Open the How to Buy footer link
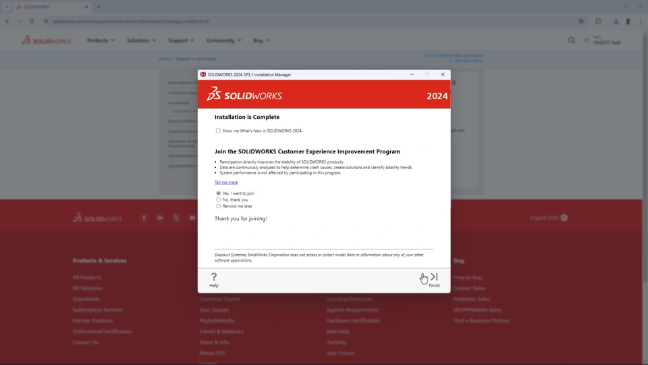 click(x=467, y=277)
